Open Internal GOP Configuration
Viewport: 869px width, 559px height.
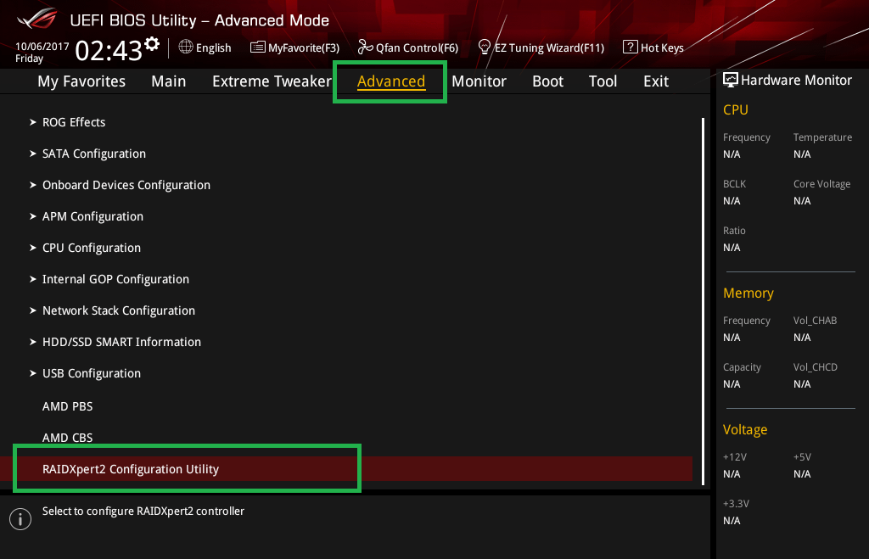click(115, 279)
